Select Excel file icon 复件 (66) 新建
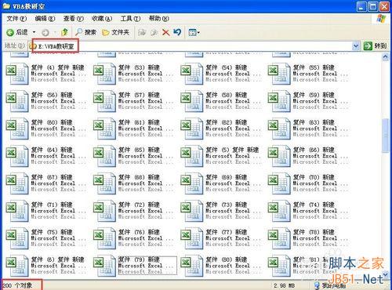 [x=279, y=156]
